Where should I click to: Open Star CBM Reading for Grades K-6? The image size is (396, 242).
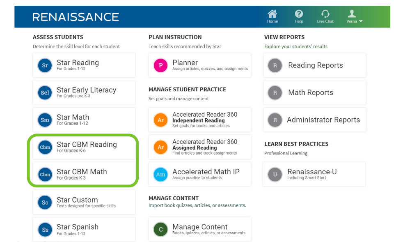coord(84,147)
